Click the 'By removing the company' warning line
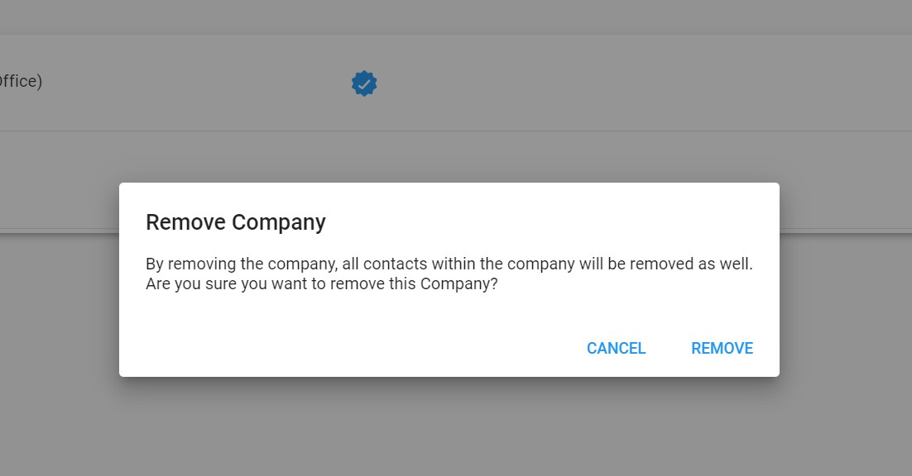The height and width of the screenshot is (476, 912). point(449,264)
